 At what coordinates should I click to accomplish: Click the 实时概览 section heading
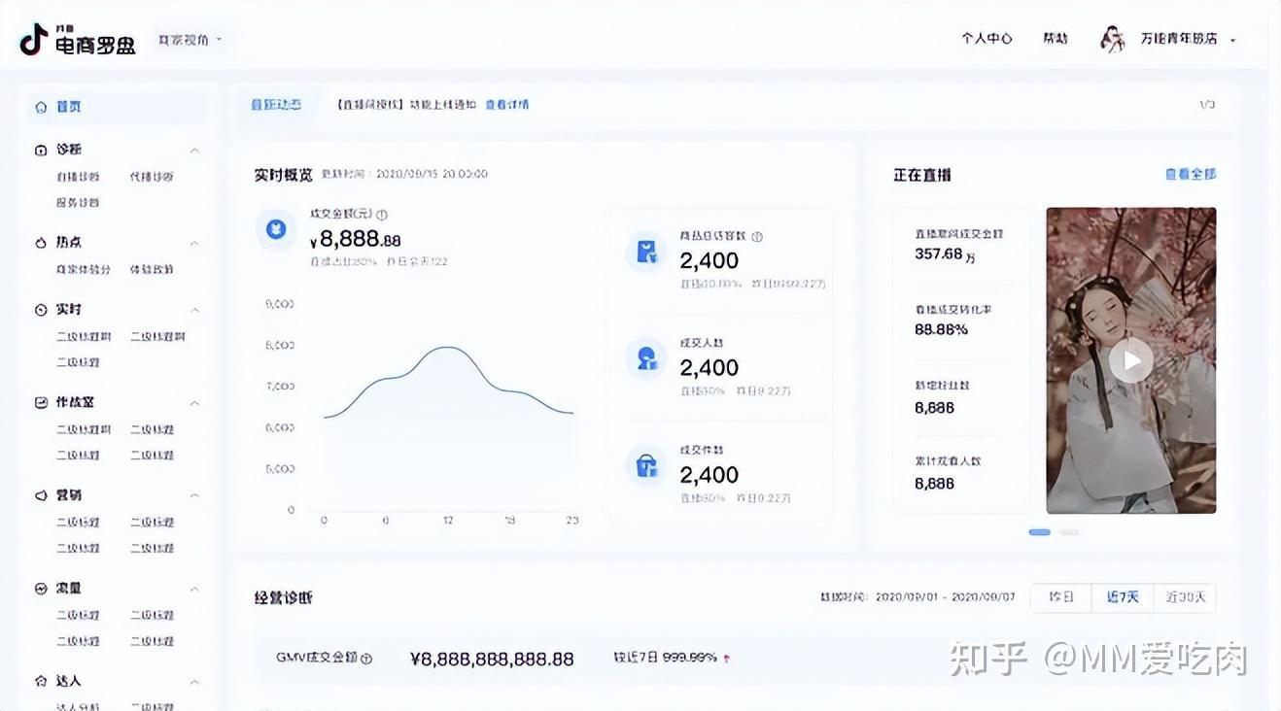284,175
